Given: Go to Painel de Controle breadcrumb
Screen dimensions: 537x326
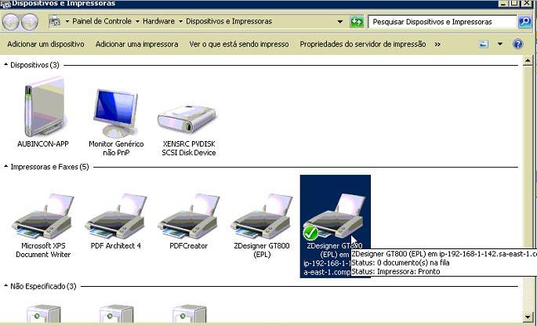Looking at the screenshot, I should [x=102, y=21].
